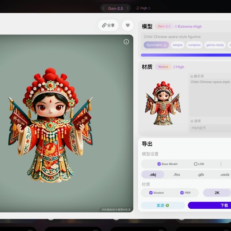Click the options icon beside 选项

[x=191, y=121]
